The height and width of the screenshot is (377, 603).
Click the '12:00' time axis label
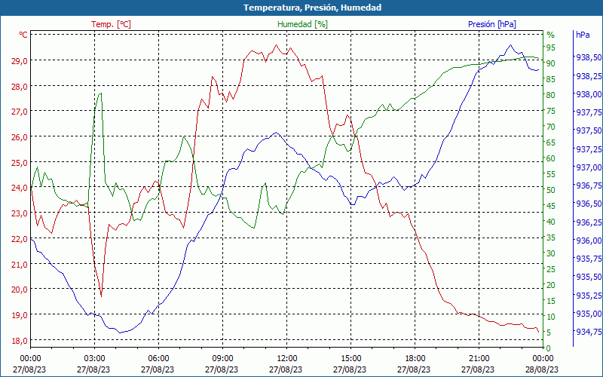(x=286, y=359)
